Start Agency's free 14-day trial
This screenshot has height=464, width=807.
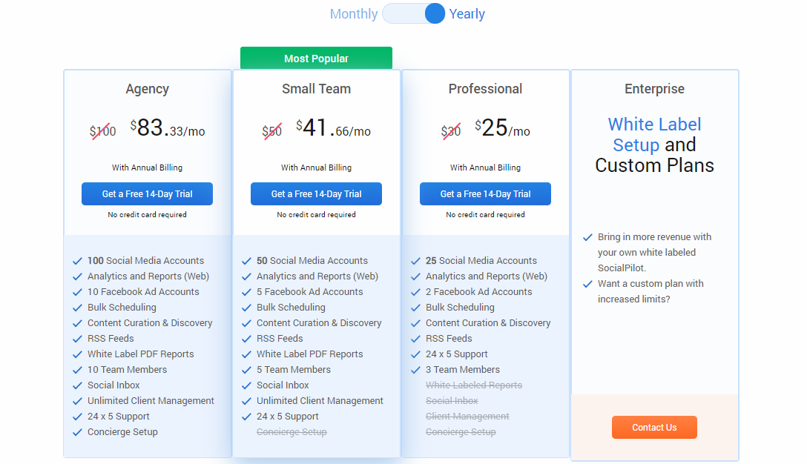click(147, 193)
